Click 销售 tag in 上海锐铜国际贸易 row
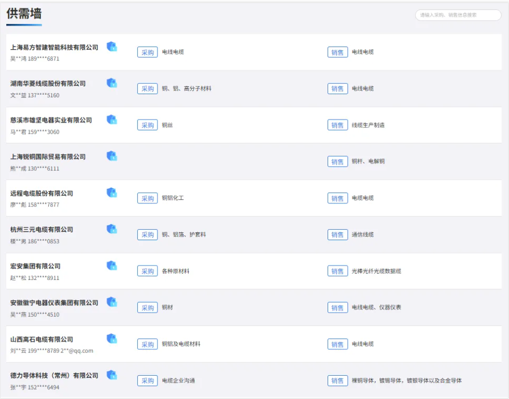 coord(337,162)
